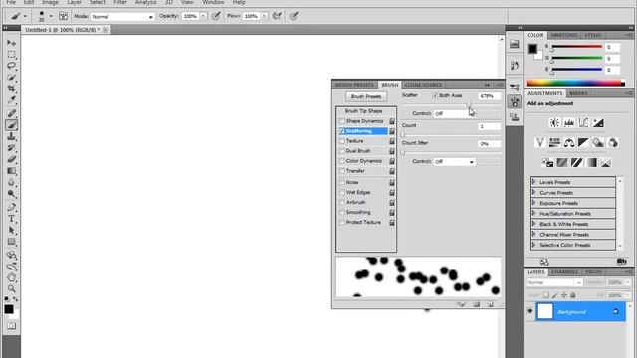
Task: Select the Eraser tool
Action: [x=11, y=159]
